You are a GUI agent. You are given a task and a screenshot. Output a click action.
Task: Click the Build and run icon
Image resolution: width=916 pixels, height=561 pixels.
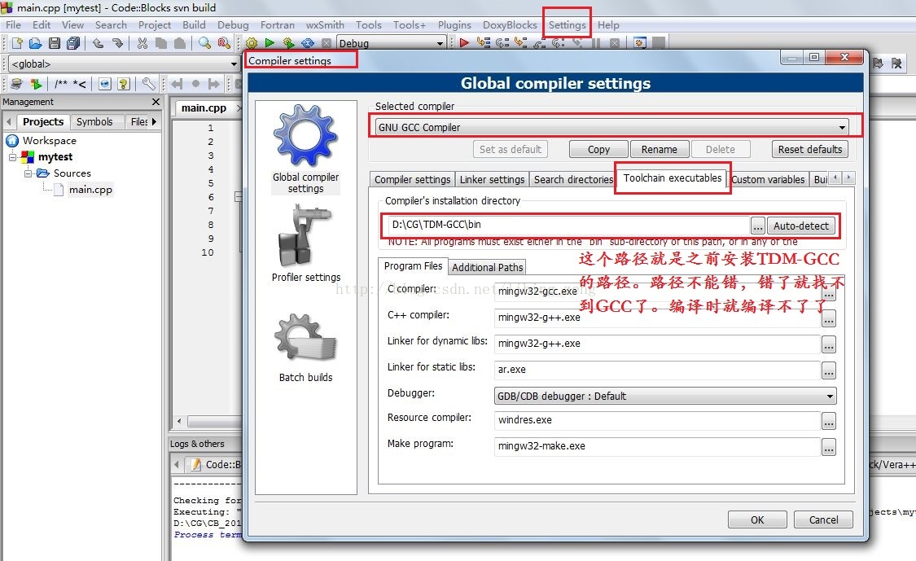[288, 42]
